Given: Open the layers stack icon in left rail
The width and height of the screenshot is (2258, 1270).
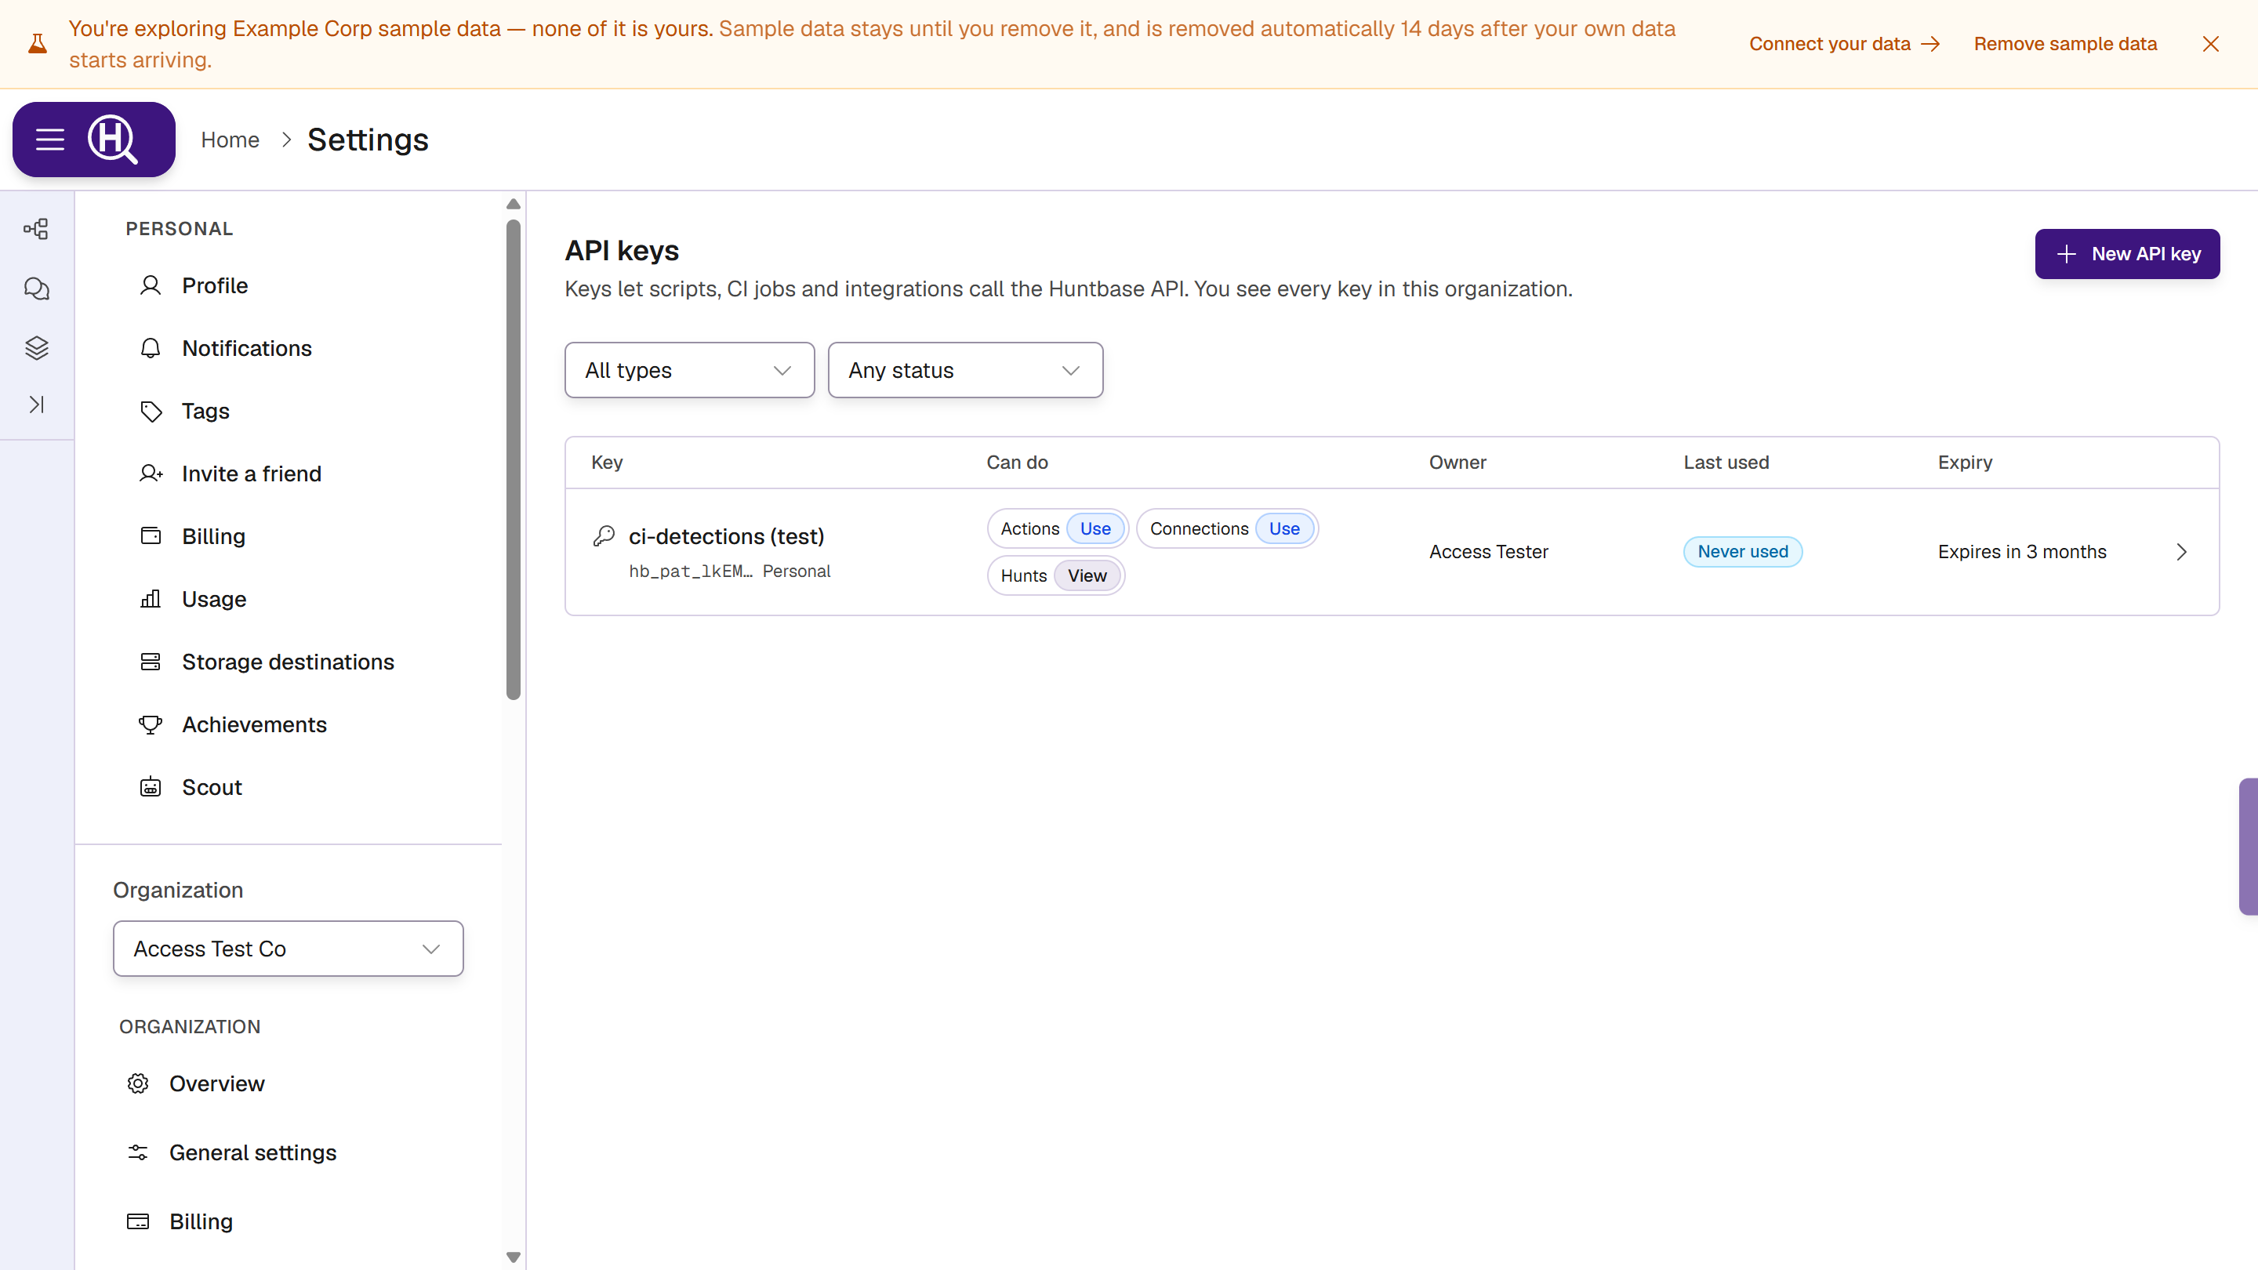Looking at the screenshot, I should tap(36, 348).
